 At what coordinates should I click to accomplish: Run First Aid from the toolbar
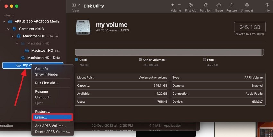tap(191, 5)
